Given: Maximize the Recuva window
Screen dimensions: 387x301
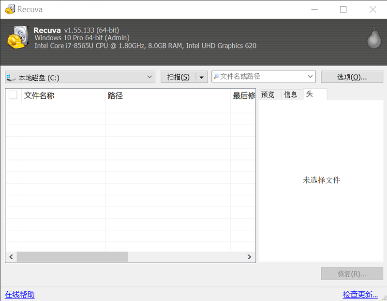Looking at the screenshot, I should pos(343,9).
